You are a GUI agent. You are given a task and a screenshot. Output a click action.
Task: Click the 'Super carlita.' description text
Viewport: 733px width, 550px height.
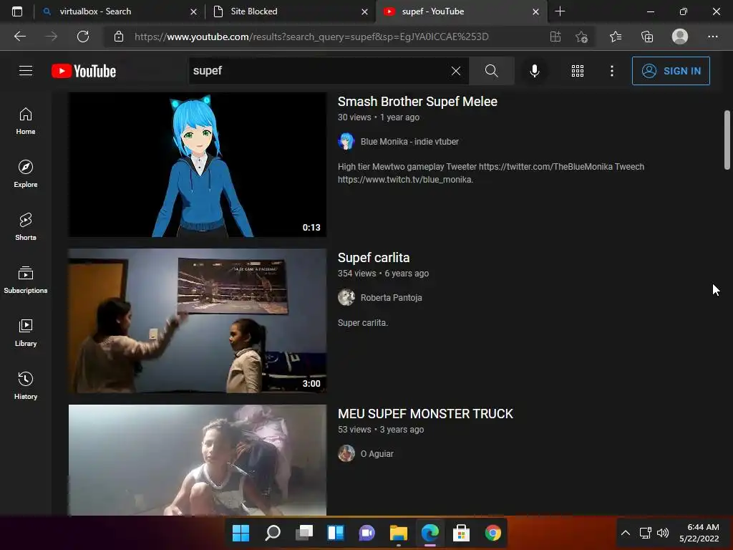coord(363,323)
